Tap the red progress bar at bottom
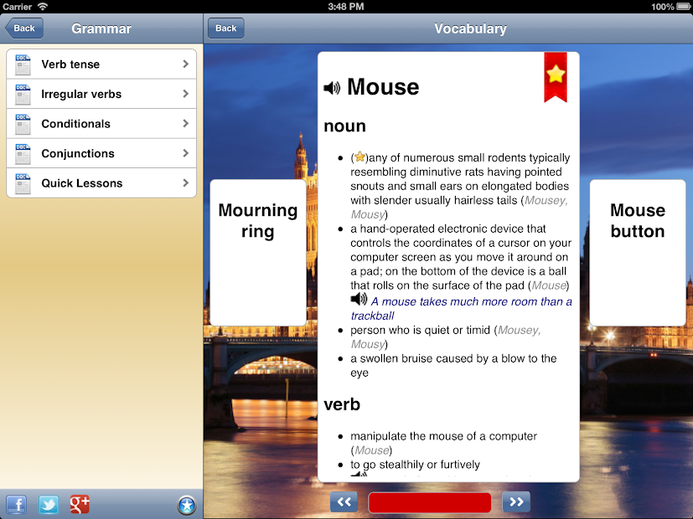Screen dimensions: 693x519 click(429, 501)
